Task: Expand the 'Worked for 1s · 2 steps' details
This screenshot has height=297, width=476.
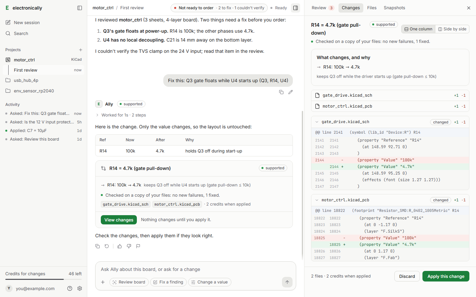Action: (121, 115)
